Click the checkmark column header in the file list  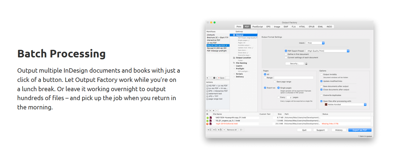point(207,114)
